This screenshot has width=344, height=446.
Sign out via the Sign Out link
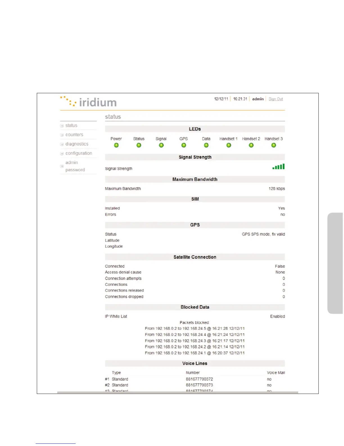(x=276, y=99)
